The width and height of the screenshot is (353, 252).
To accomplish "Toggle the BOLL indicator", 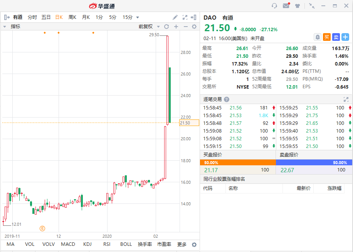I will click(126, 244).
